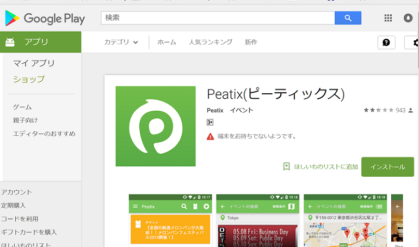This screenshot has width=419, height=247.
Task: Click the green インストール button
Action: click(387, 167)
